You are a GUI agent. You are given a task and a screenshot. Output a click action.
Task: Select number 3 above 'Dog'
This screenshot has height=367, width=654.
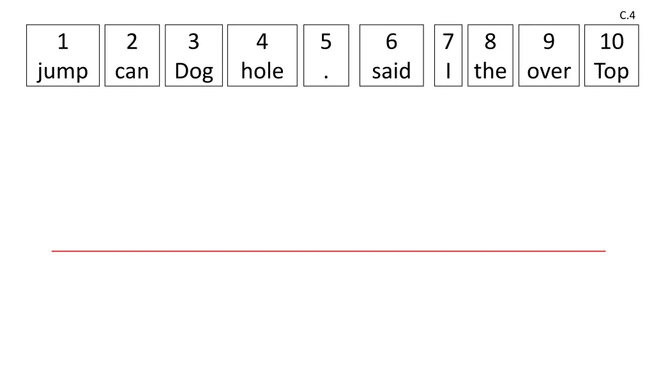(194, 42)
